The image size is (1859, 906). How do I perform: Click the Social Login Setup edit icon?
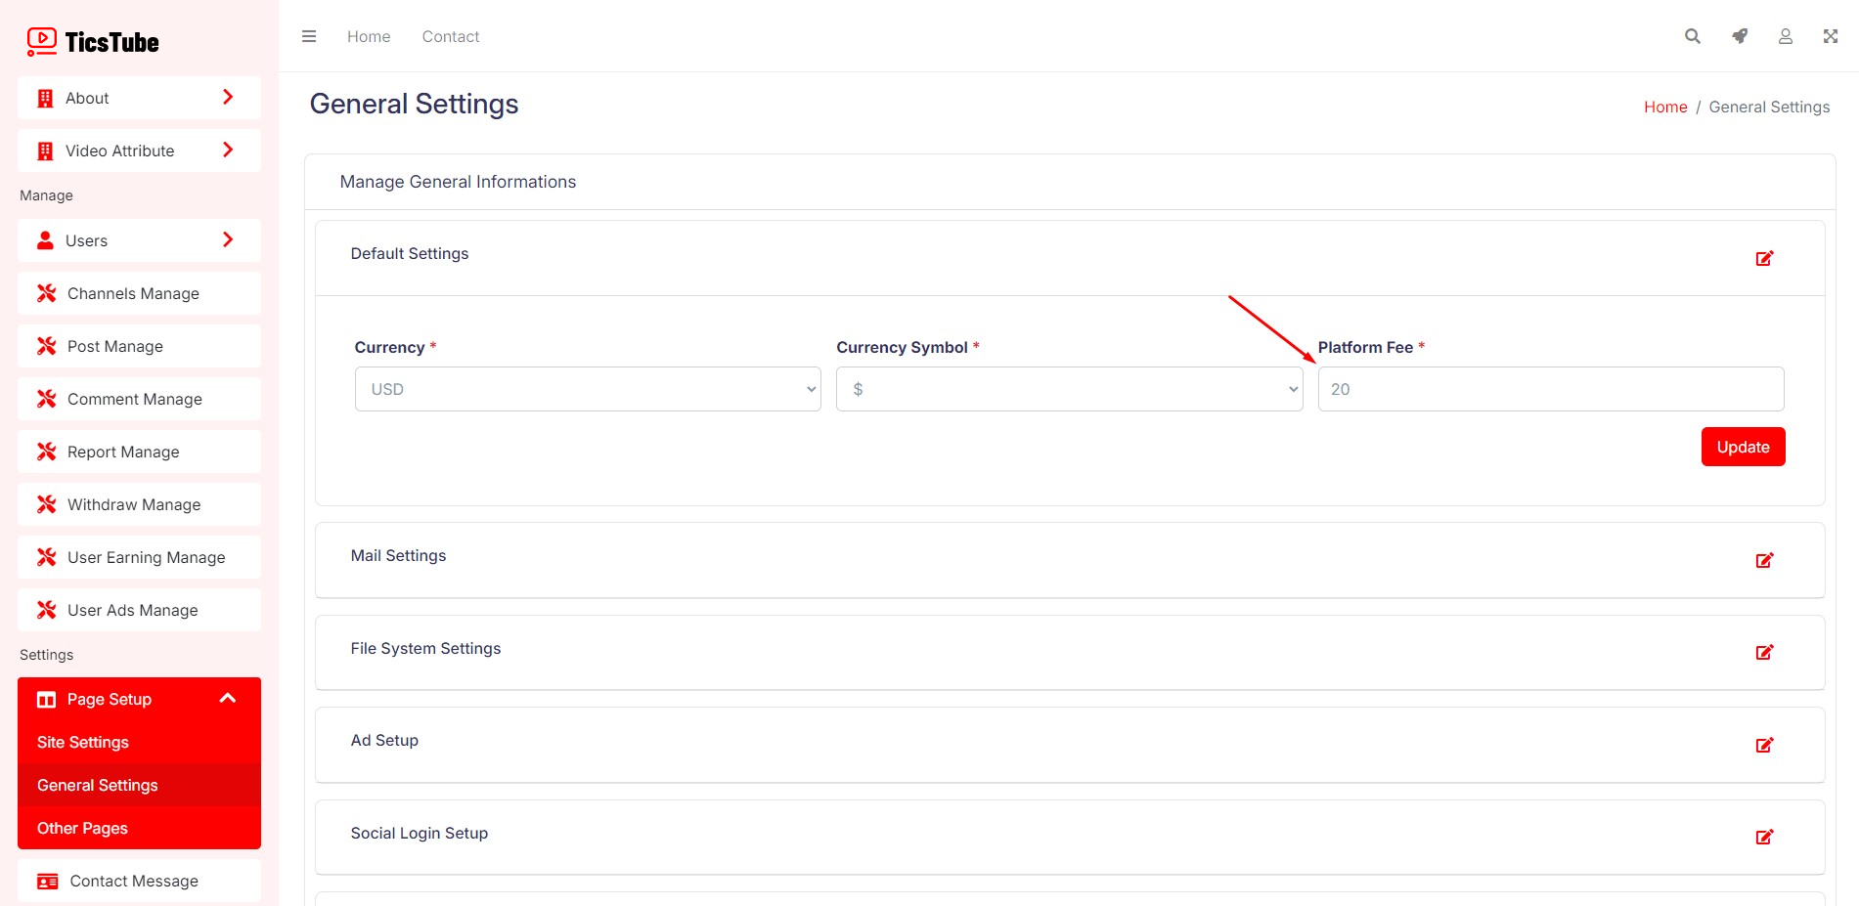[x=1764, y=837]
